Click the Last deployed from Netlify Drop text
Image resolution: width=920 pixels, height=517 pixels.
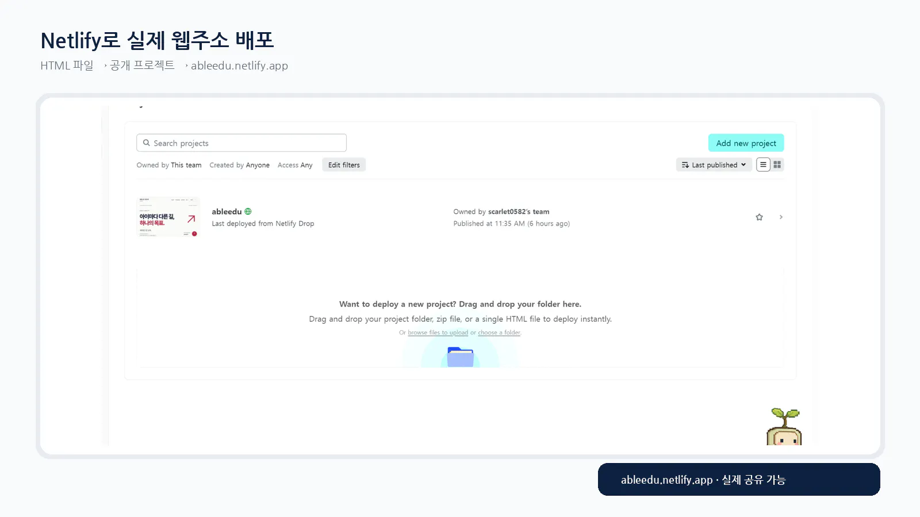pos(263,223)
